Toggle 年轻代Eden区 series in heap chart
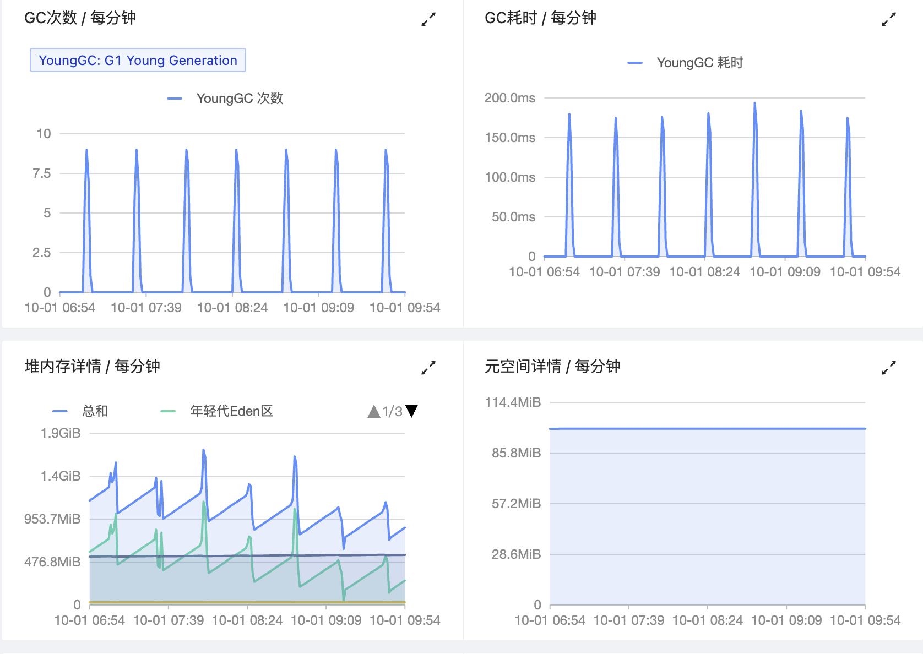This screenshot has width=923, height=654. (231, 411)
